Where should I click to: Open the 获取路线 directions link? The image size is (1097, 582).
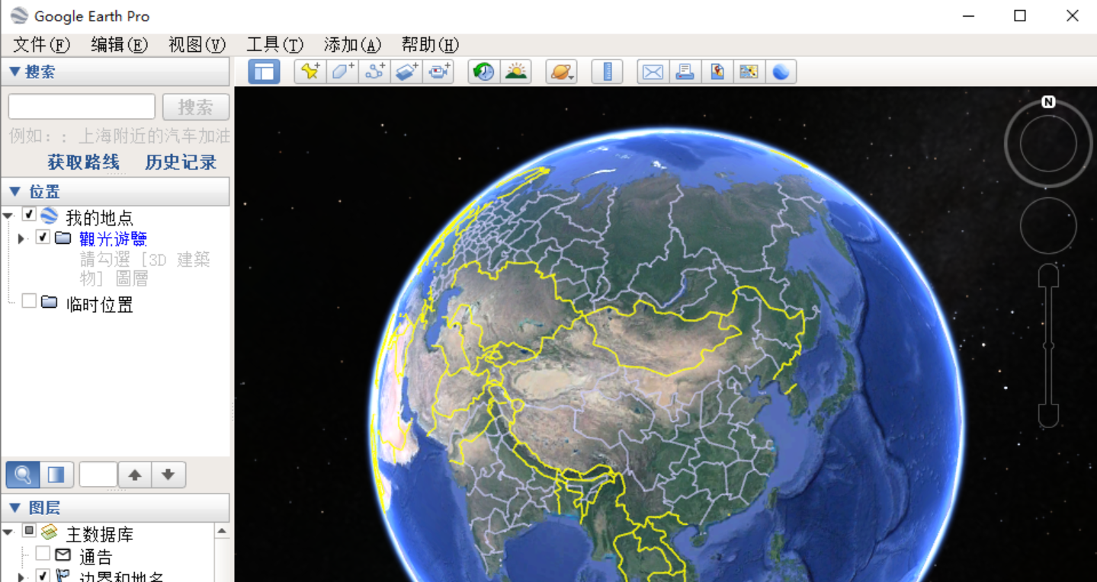[x=83, y=162]
